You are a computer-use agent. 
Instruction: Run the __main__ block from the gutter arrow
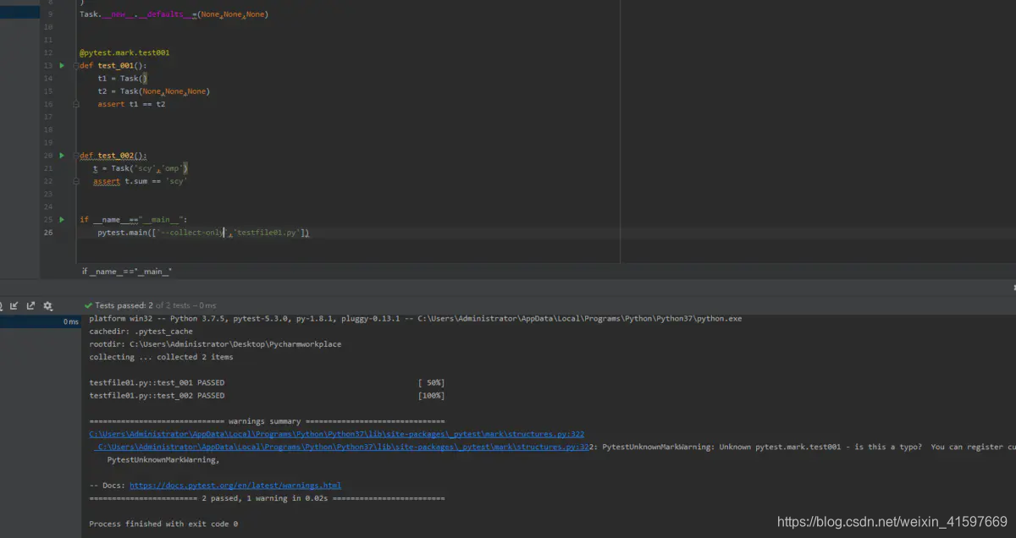click(x=62, y=220)
